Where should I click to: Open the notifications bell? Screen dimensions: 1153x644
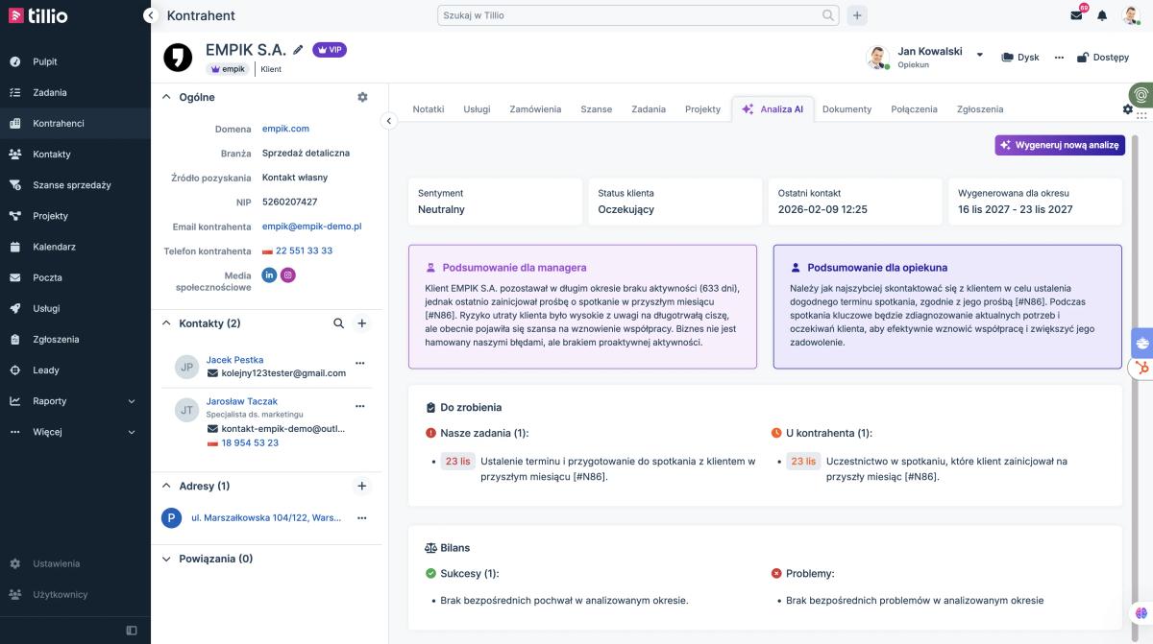pos(1102,15)
